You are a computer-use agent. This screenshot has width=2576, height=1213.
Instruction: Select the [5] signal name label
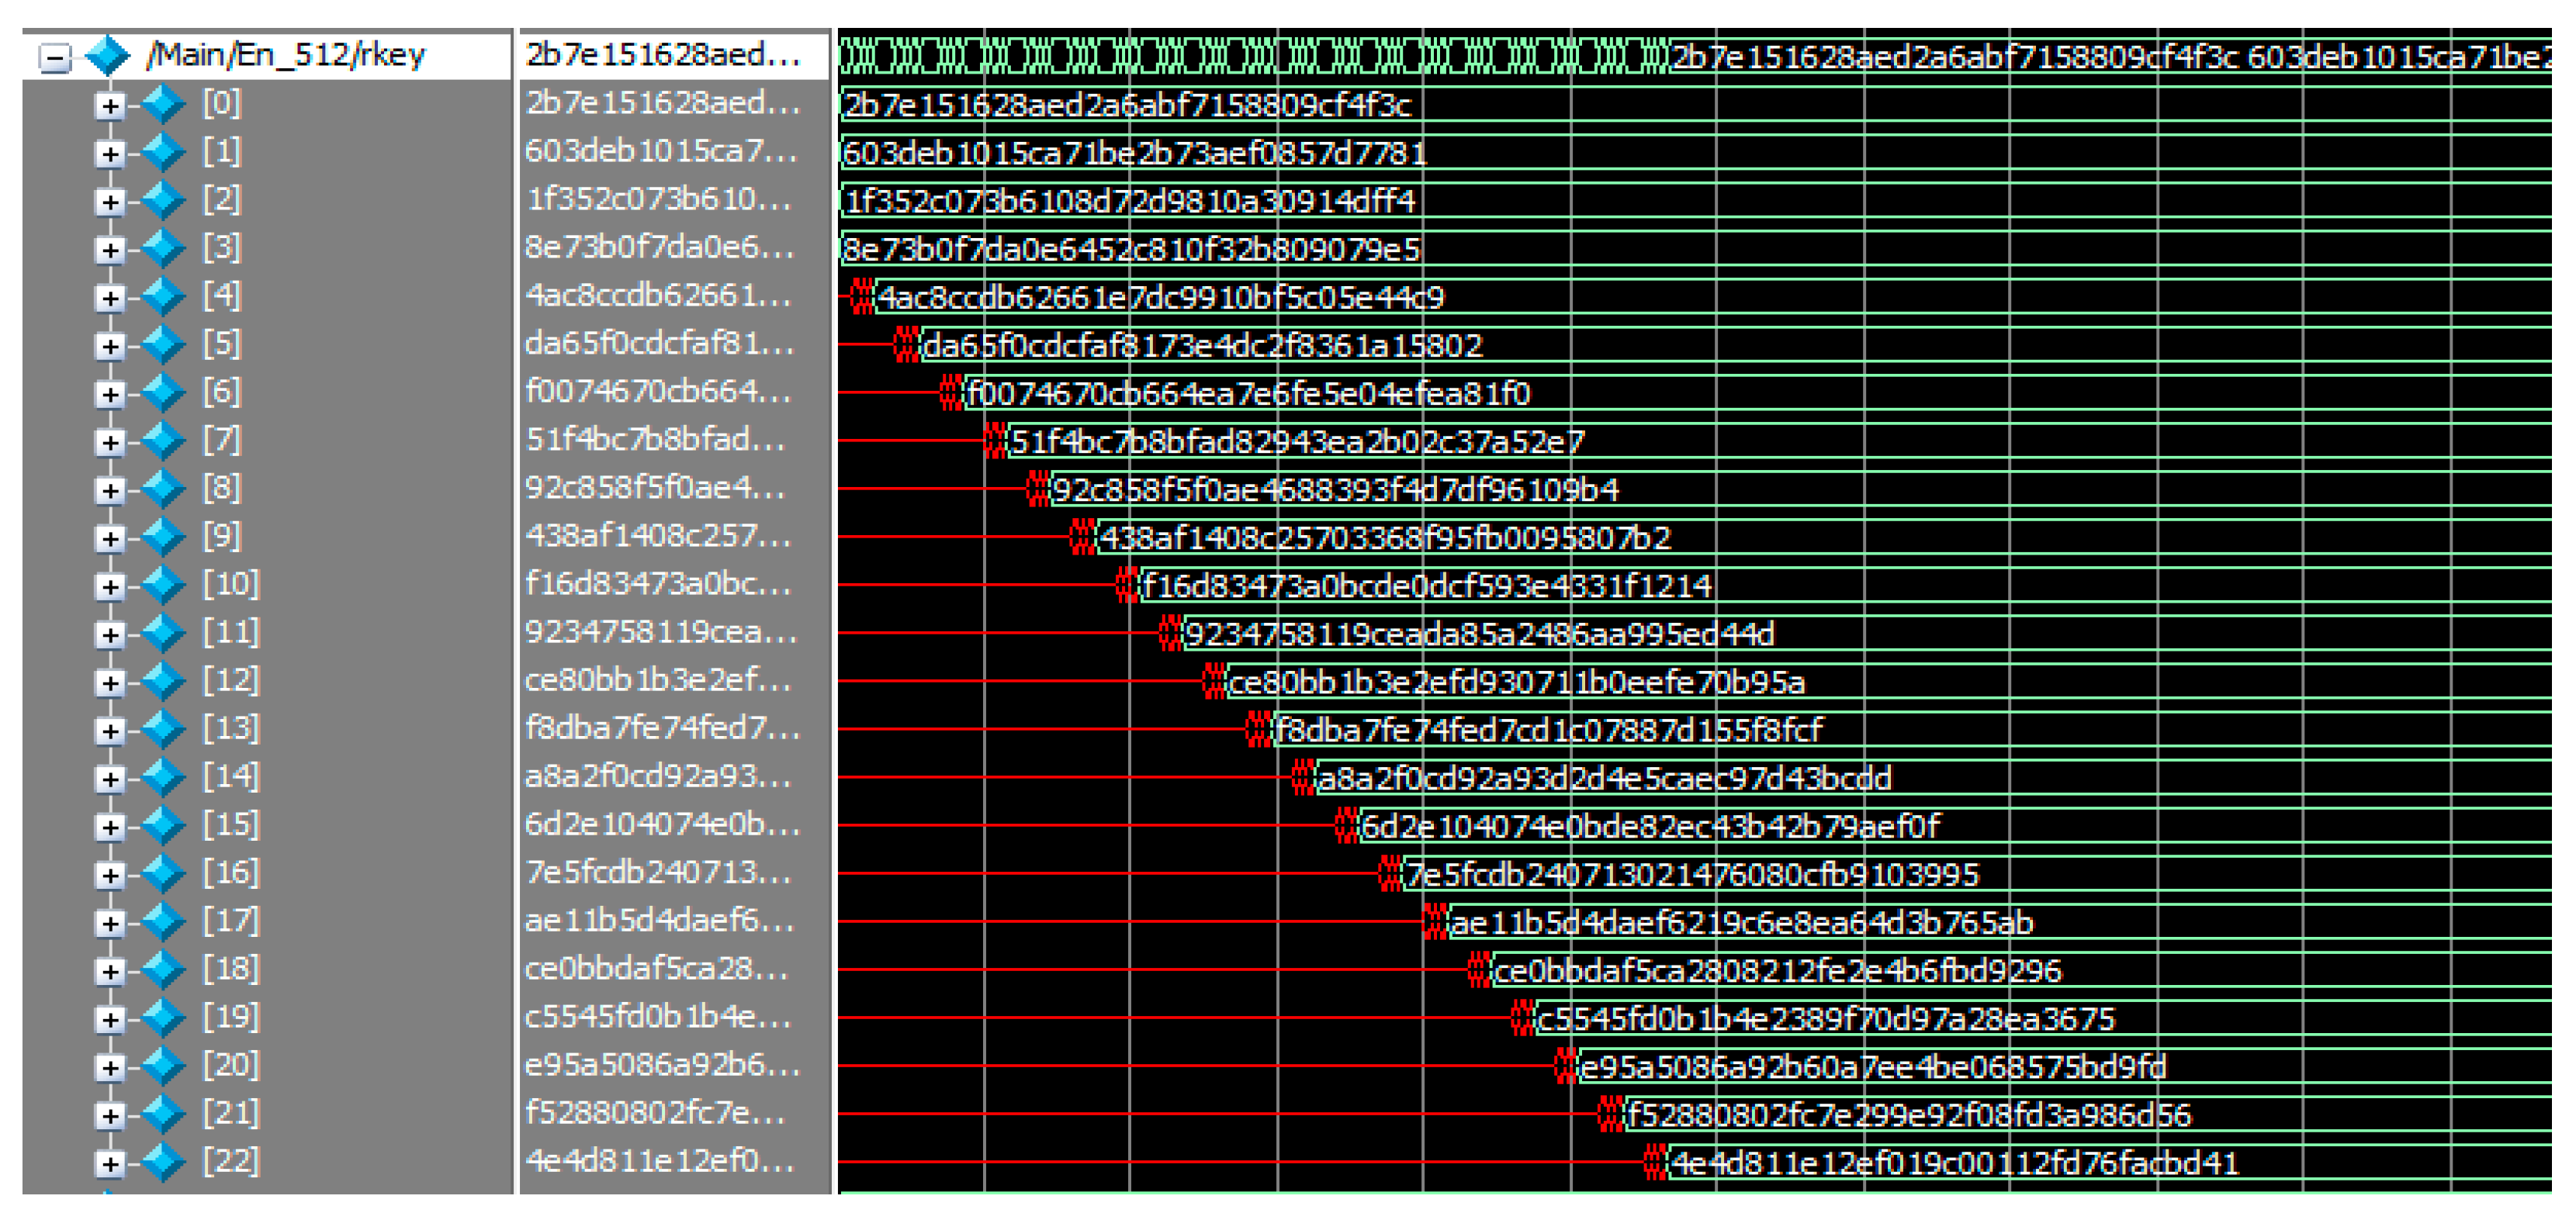[x=221, y=344]
